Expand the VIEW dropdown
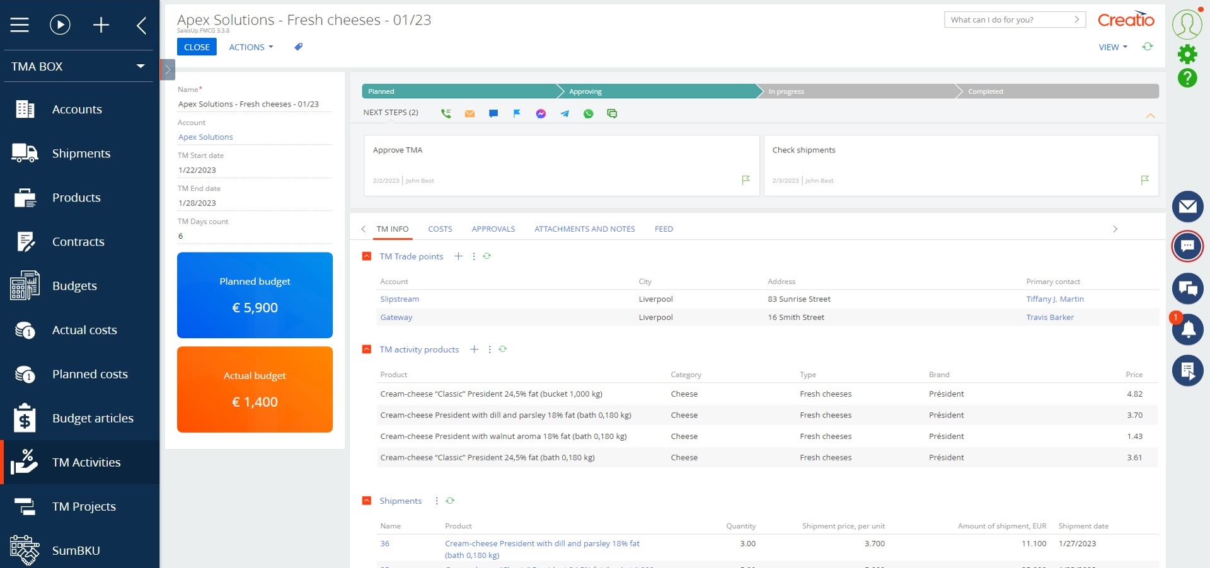Viewport: 1210px width, 568px height. [x=1112, y=47]
